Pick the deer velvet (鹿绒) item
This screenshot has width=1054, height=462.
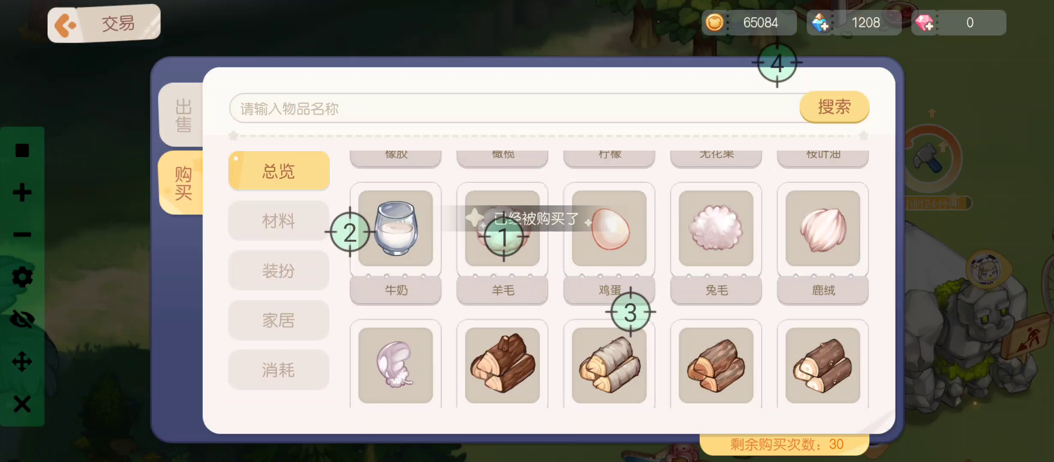point(823,243)
